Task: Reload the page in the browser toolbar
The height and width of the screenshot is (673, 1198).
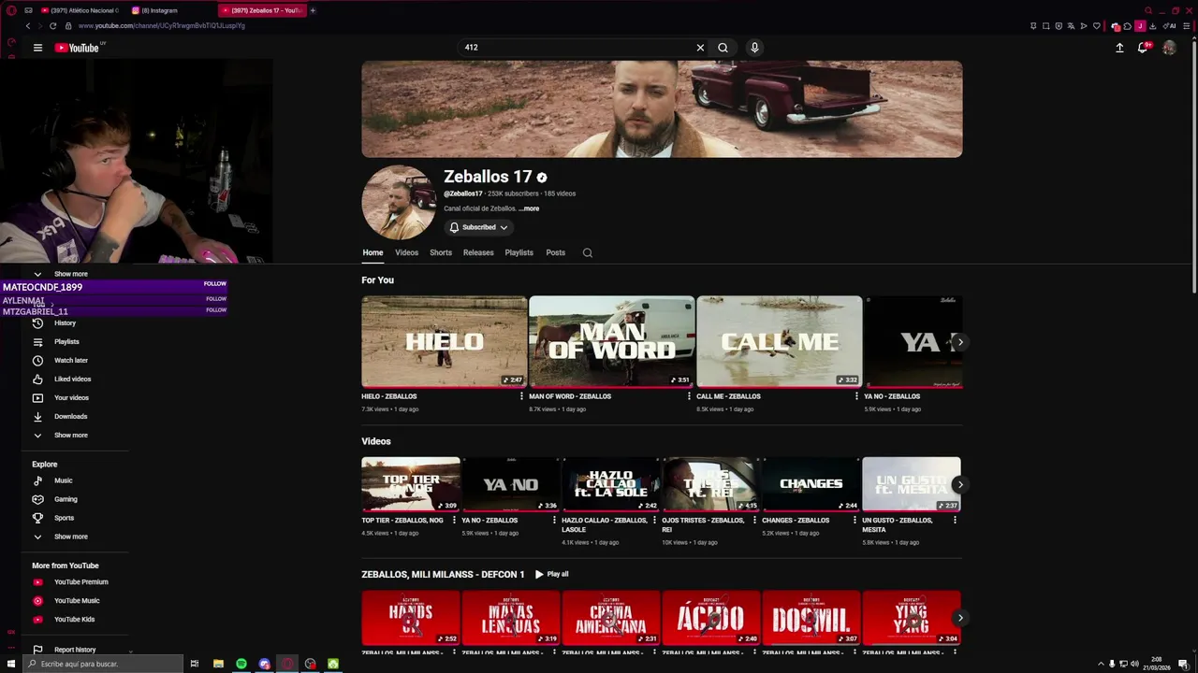Action: tap(52, 25)
